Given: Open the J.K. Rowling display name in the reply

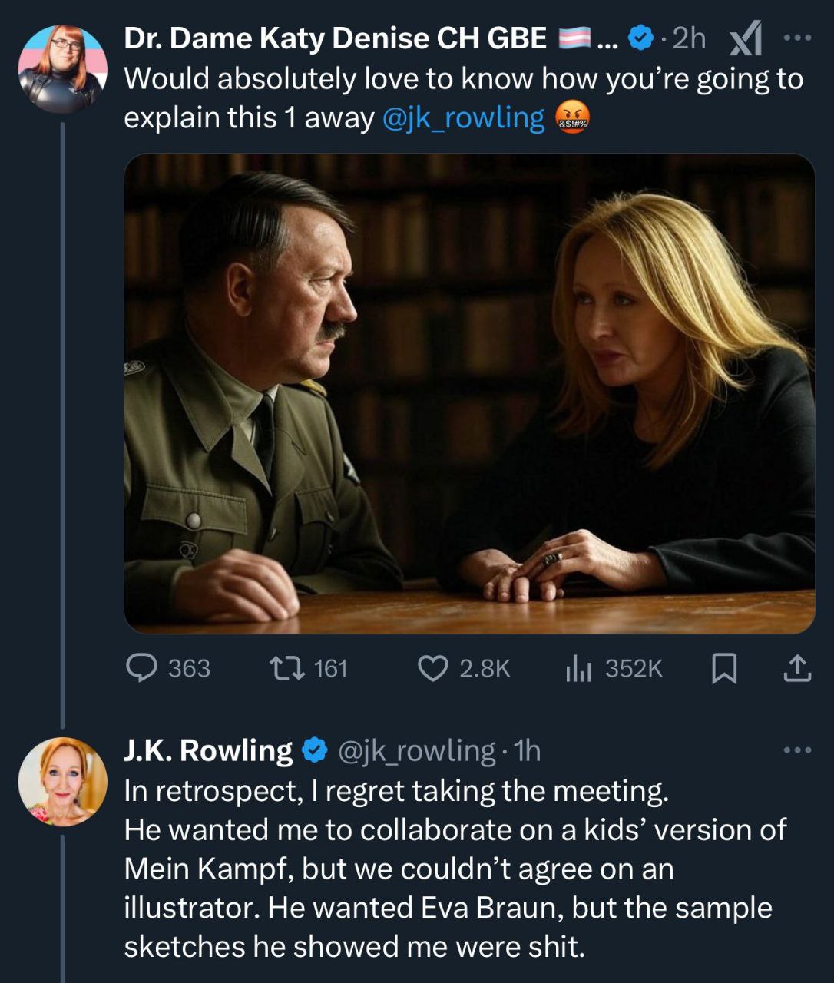Looking at the screenshot, I should (x=208, y=750).
